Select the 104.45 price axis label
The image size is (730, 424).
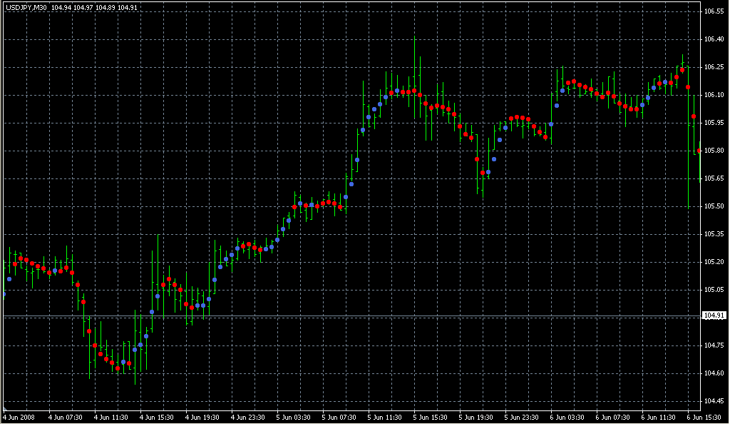[x=714, y=401]
